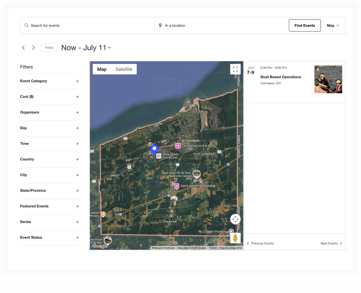Click the Search for events field
The height and width of the screenshot is (293, 361).
88,25
